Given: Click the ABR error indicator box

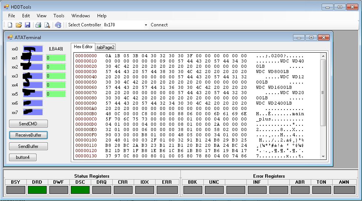Looking at the screenshot, I should tap(300, 190).
